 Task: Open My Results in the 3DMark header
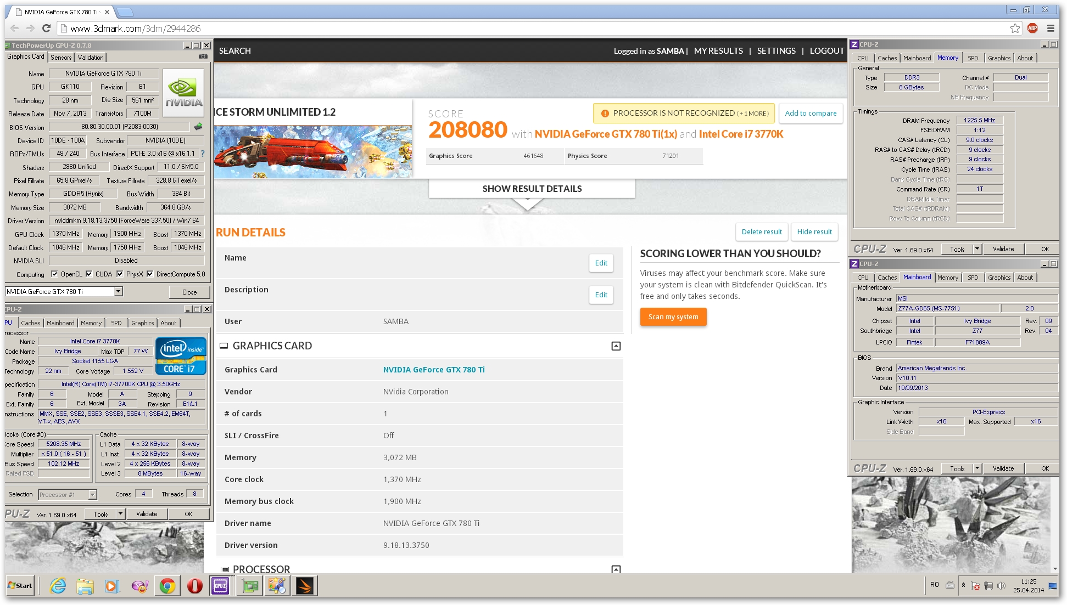pos(718,51)
